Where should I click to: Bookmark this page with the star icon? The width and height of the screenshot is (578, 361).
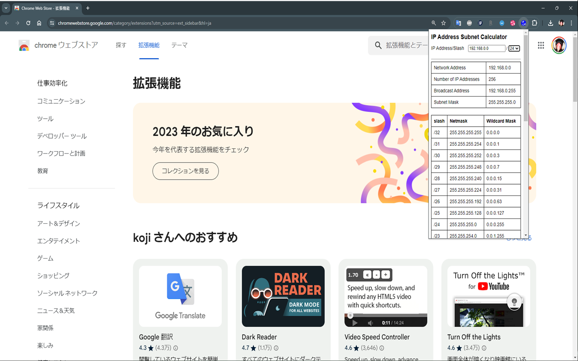(x=443, y=23)
